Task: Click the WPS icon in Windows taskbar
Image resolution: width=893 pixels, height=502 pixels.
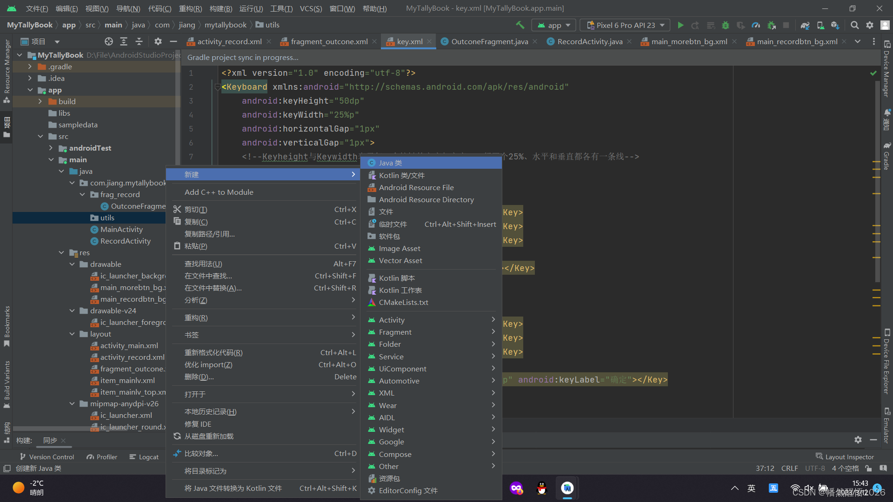Action: click(567, 488)
